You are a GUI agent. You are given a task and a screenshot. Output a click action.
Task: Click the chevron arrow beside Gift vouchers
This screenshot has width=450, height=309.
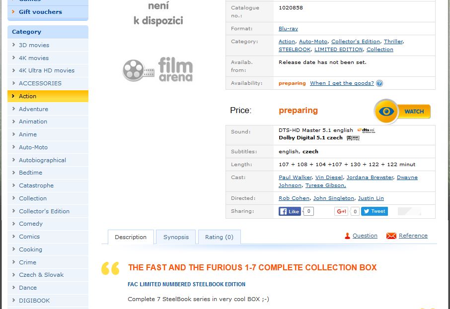tap(13, 12)
